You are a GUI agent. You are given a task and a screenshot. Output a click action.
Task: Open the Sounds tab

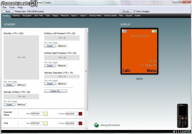(129, 16)
